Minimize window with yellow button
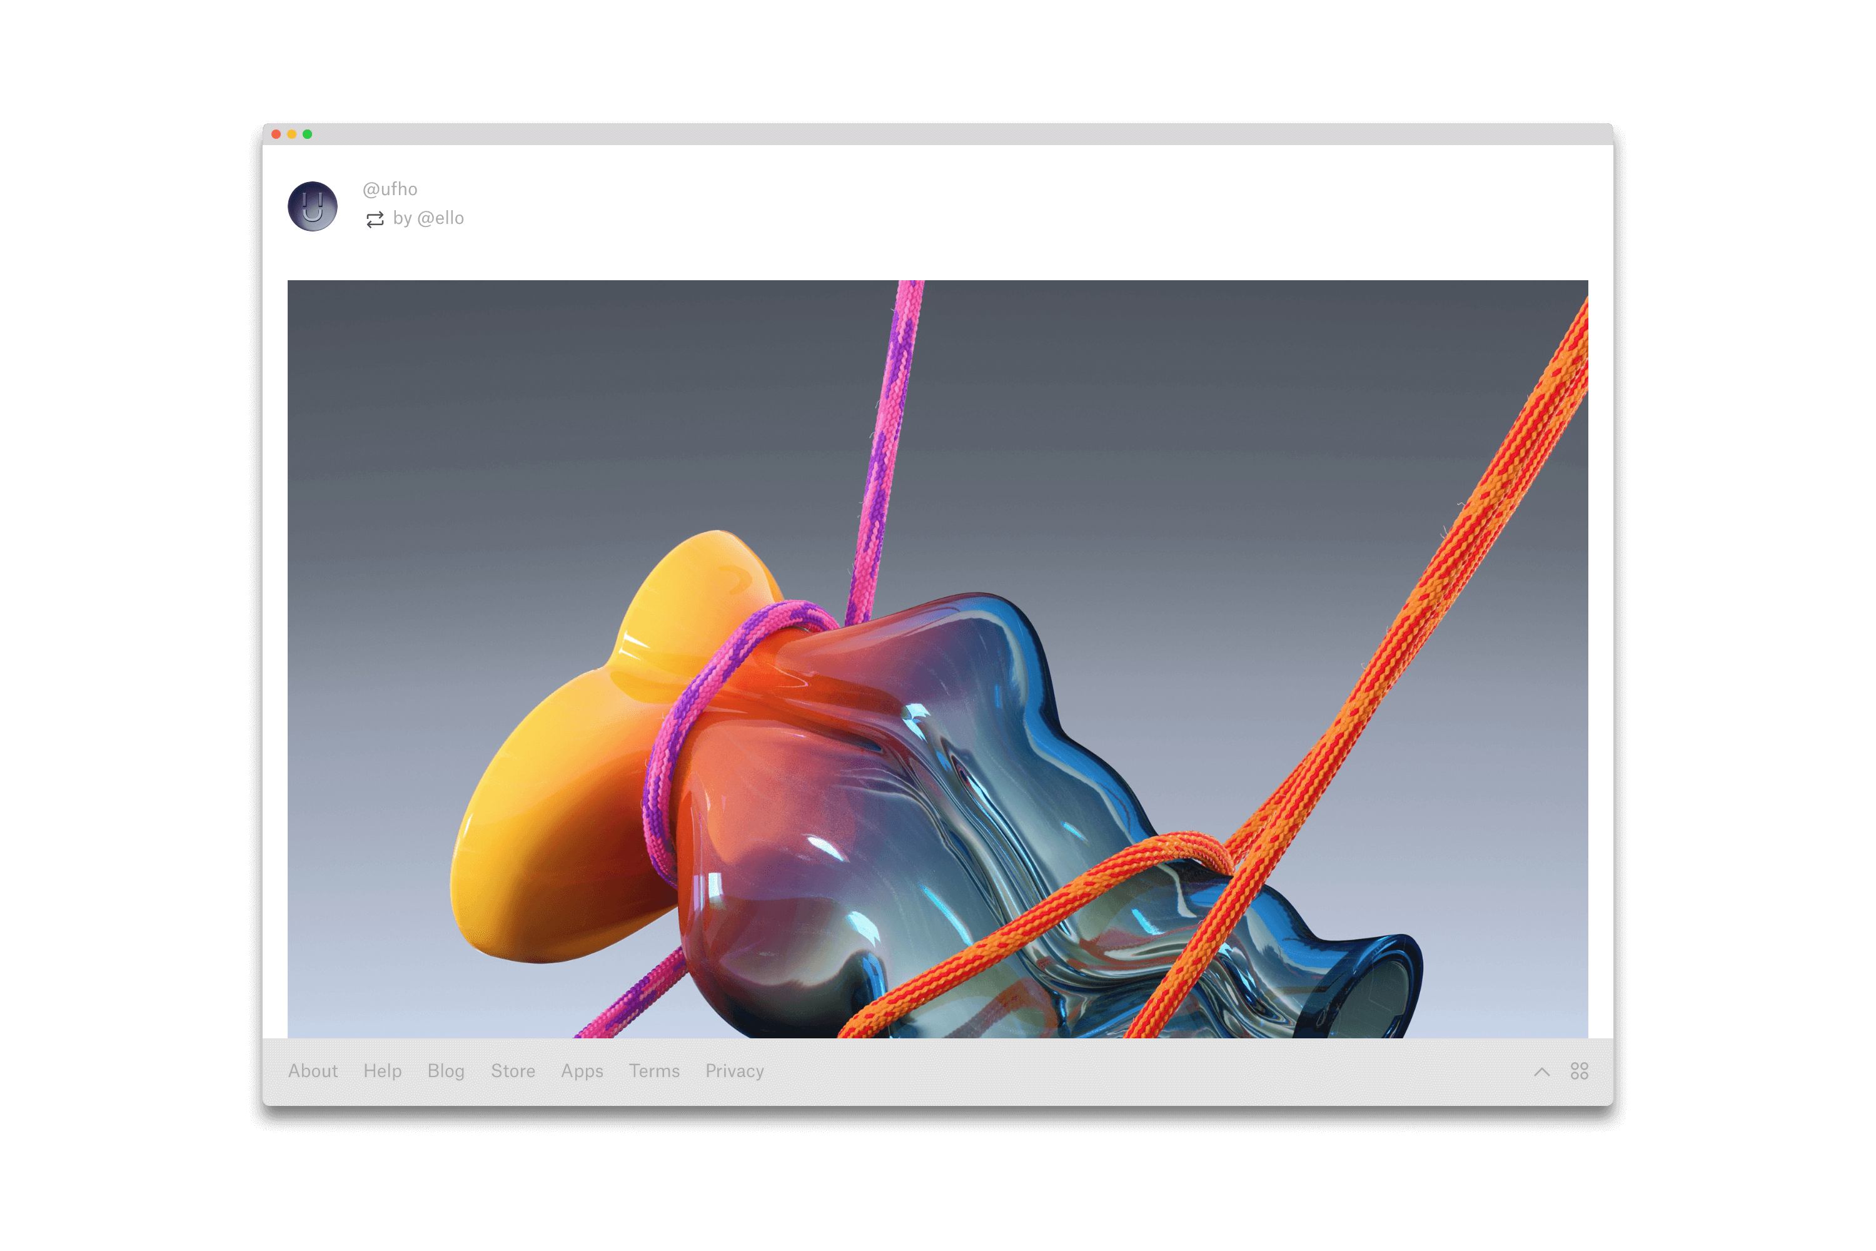Screen dimensions: 1876x1251 [x=292, y=134]
